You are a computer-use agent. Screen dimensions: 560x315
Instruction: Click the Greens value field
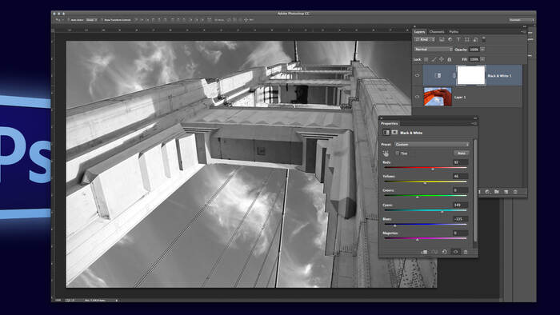click(x=460, y=190)
